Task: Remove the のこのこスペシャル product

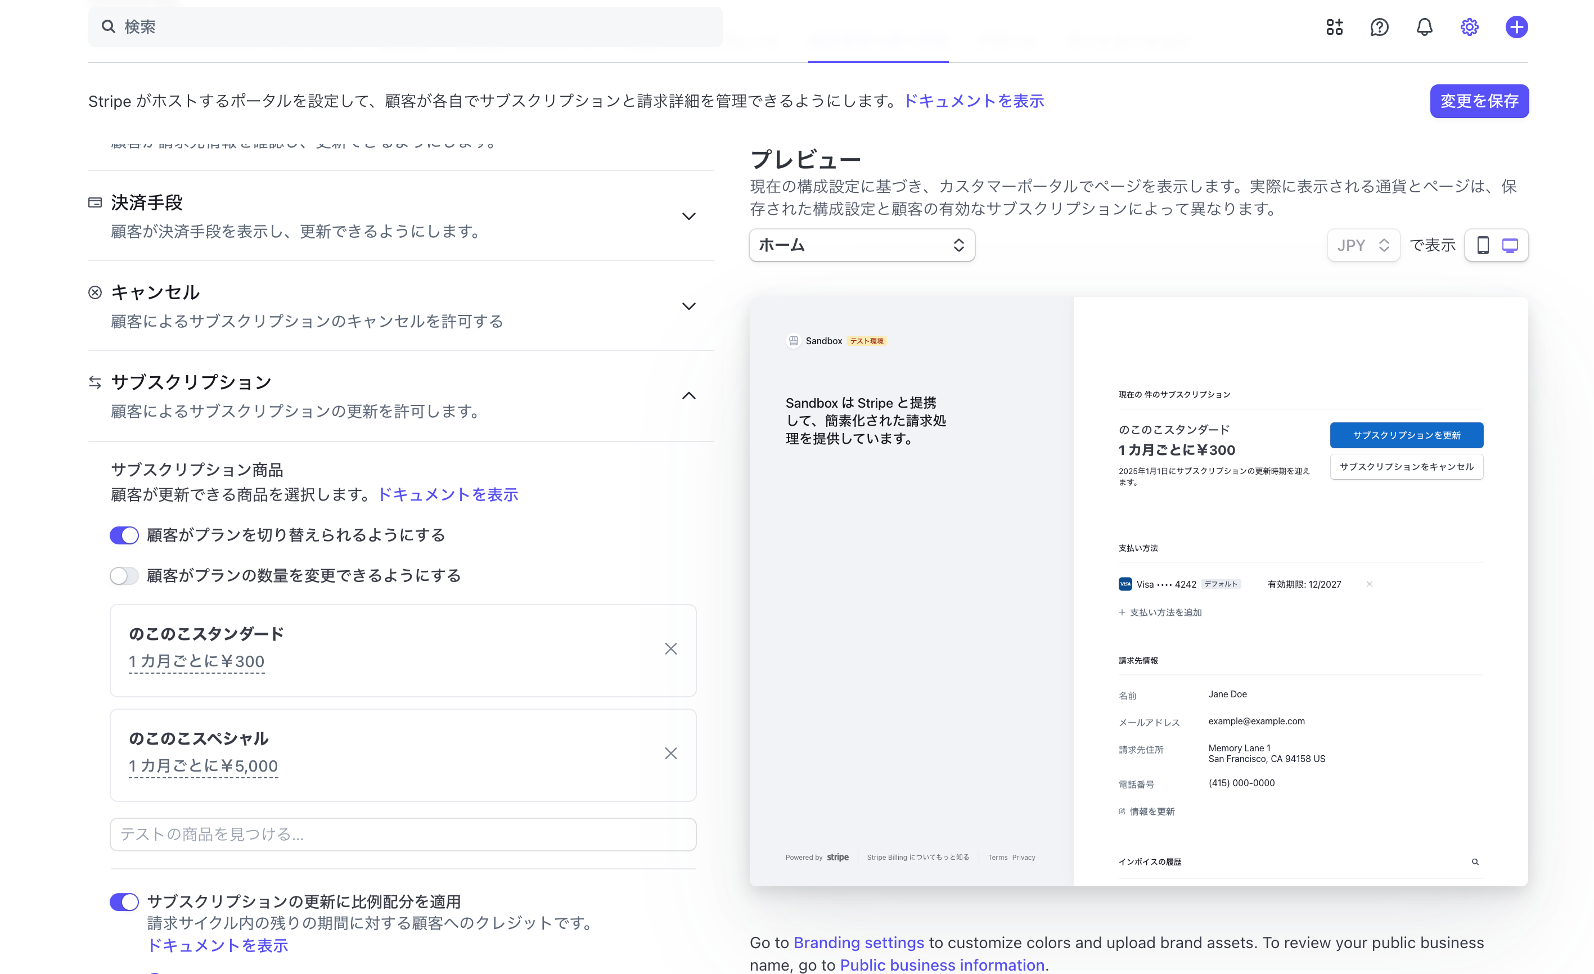Action: pyautogui.click(x=670, y=754)
